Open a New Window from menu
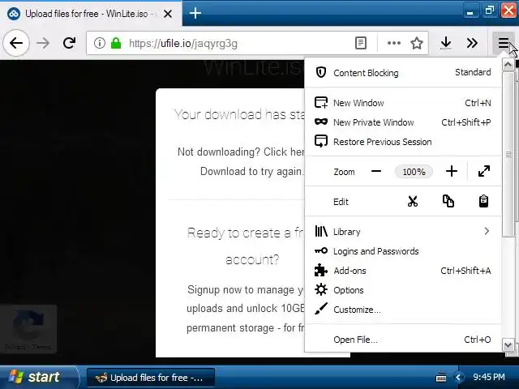This screenshot has width=519, height=389. click(403, 103)
